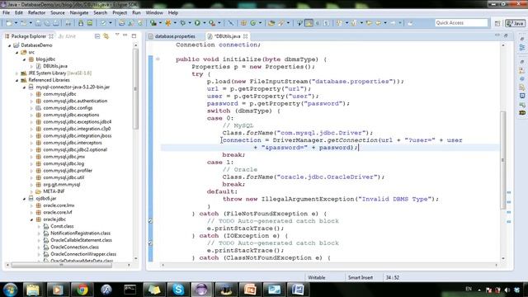Open the New file dropdown arrow

click(x=16, y=23)
